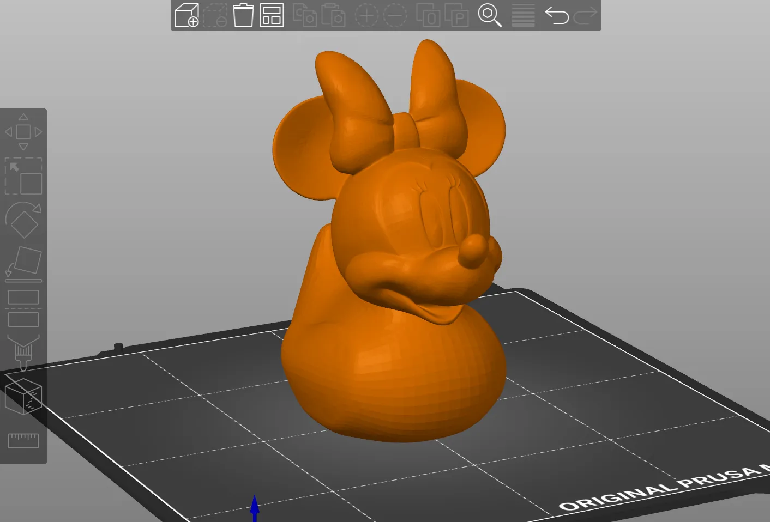The height and width of the screenshot is (522, 770).
Task: Toggle variable layer height editing
Action: pyautogui.click(x=523, y=15)
